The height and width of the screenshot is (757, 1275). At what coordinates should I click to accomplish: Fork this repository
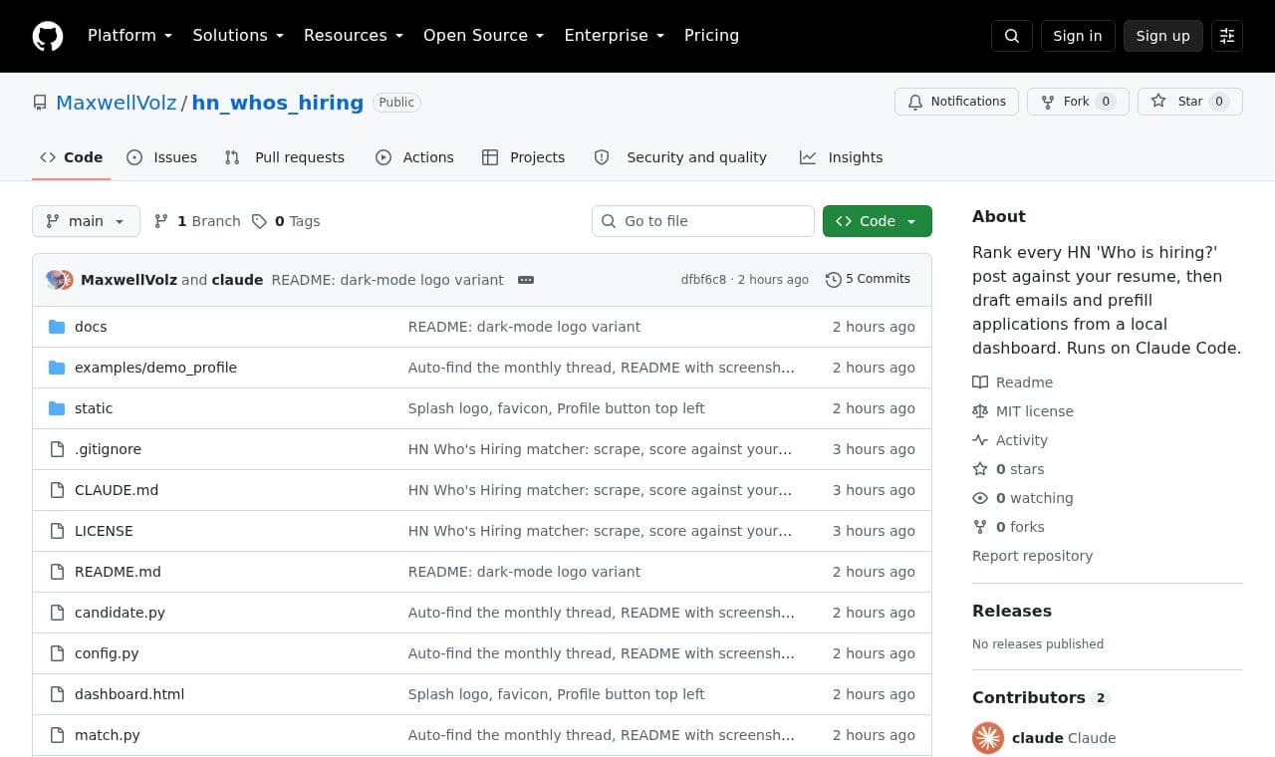1078,102
